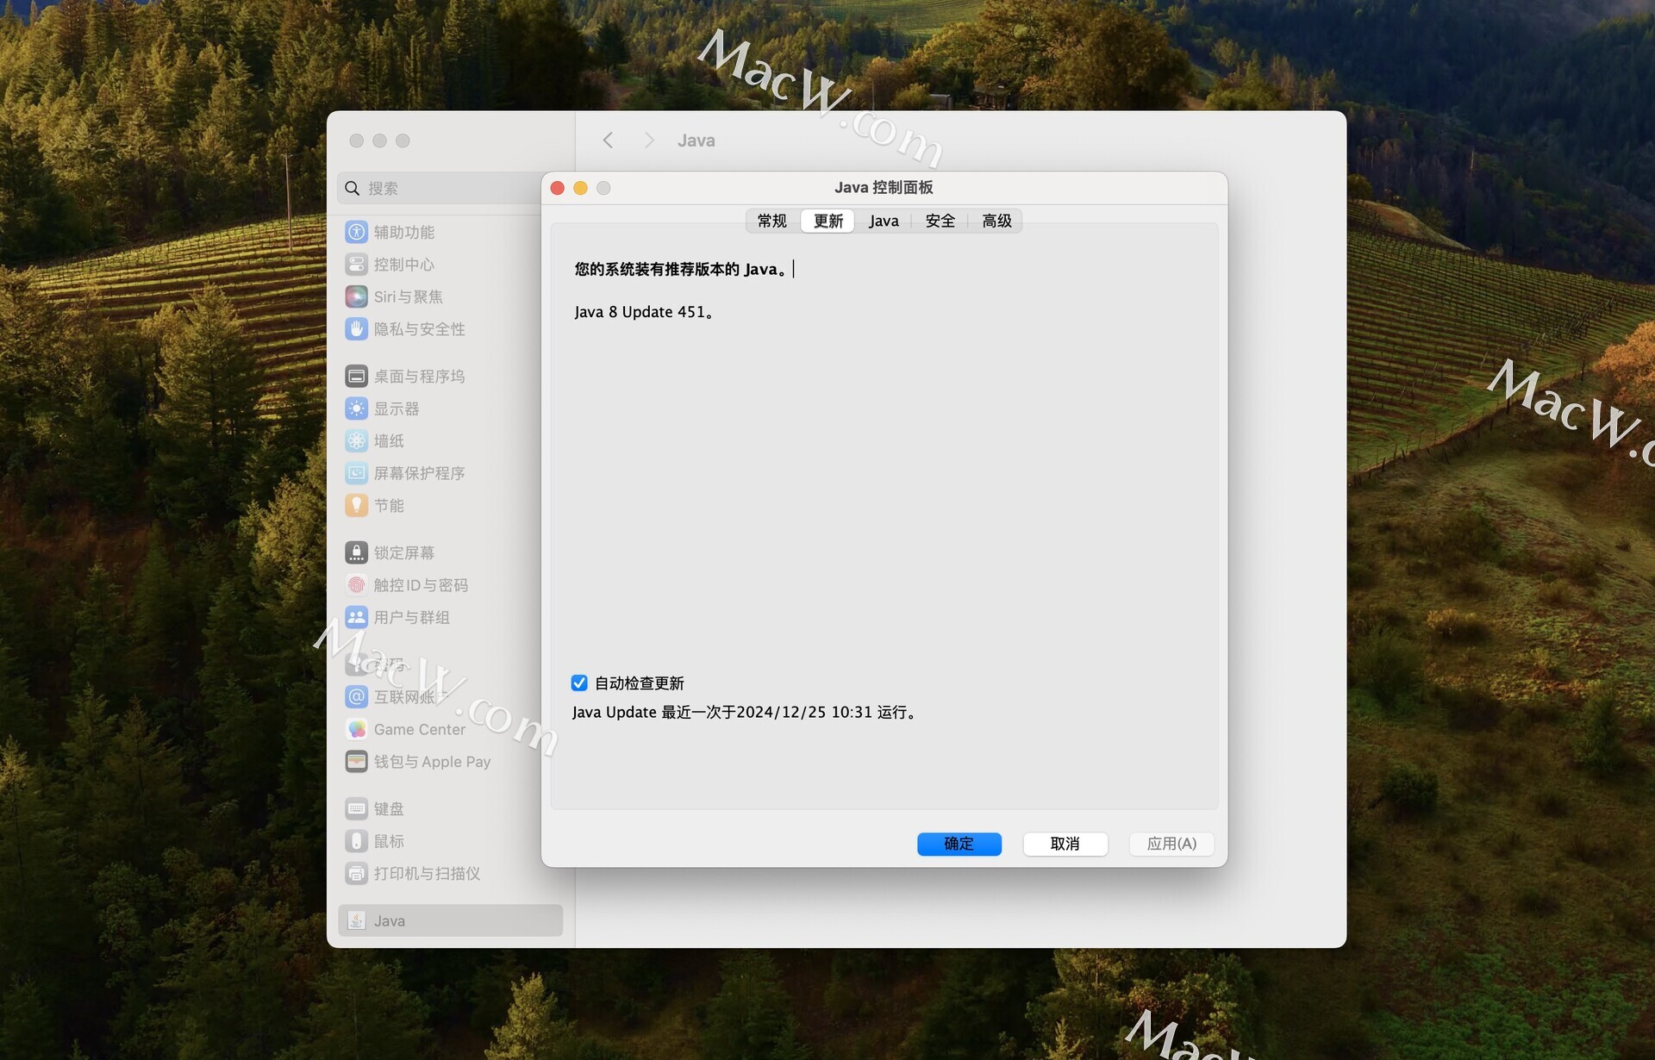Open Lock Screen (锁定屏幕) icon
This screenshot has width=1655, height=1060.
tap(356, 552)
